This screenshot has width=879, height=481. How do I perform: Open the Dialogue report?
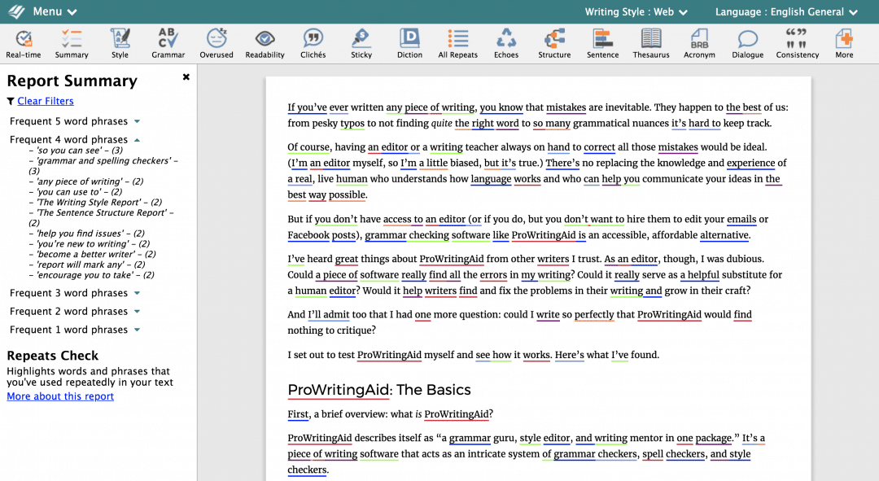pos(747,42)
